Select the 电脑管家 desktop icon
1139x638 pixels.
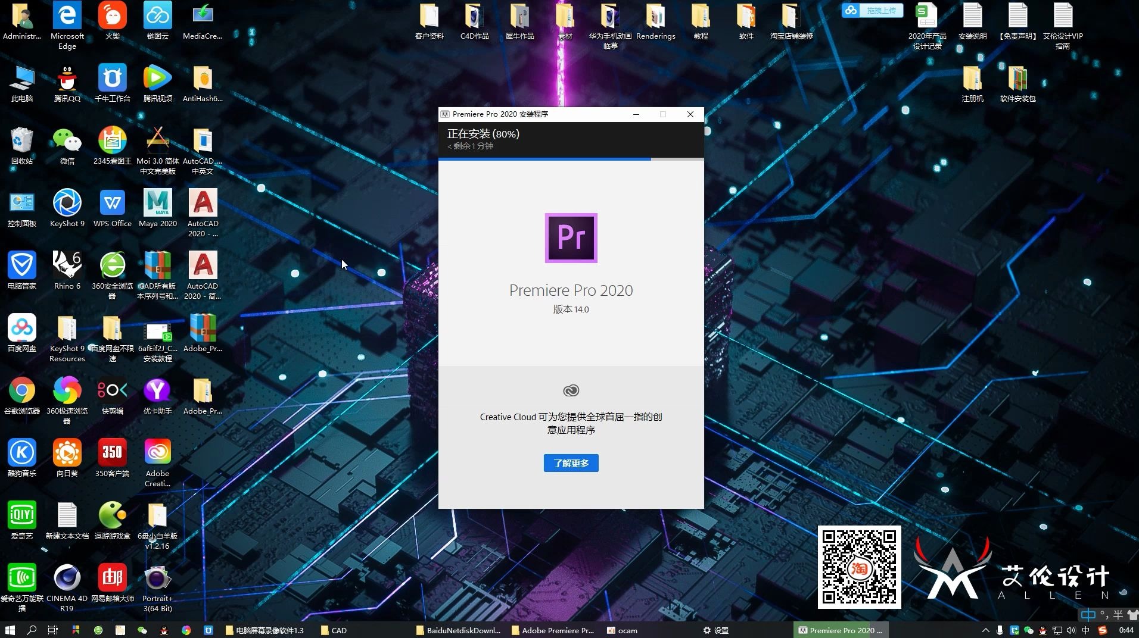(22, 271)
